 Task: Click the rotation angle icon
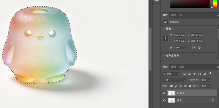click(x=171, y=48)
